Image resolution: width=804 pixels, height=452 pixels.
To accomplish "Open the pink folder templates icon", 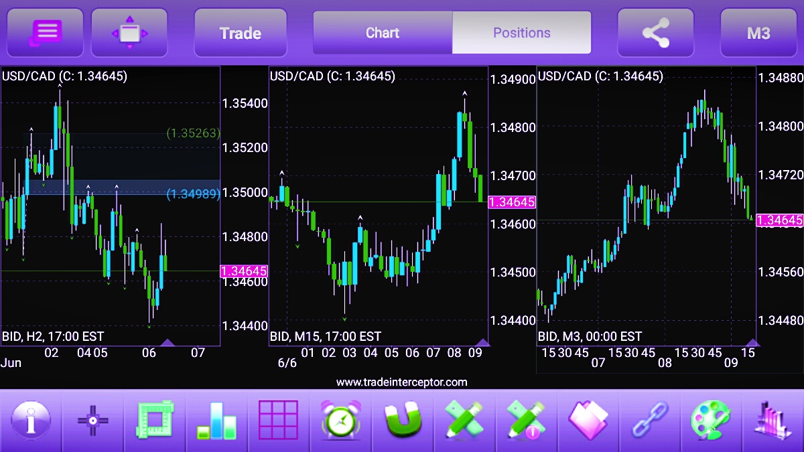I will pos(588,421).
